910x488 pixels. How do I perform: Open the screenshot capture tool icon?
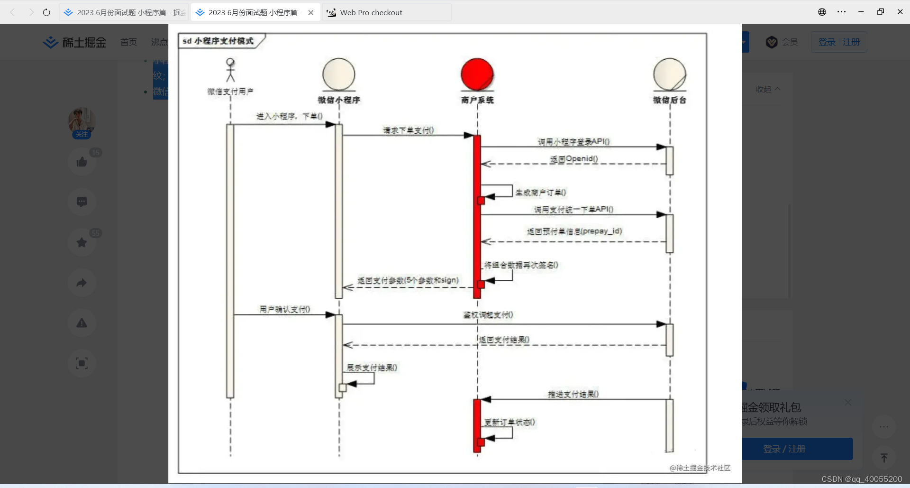pyautogui.click(x=82, y=363)
